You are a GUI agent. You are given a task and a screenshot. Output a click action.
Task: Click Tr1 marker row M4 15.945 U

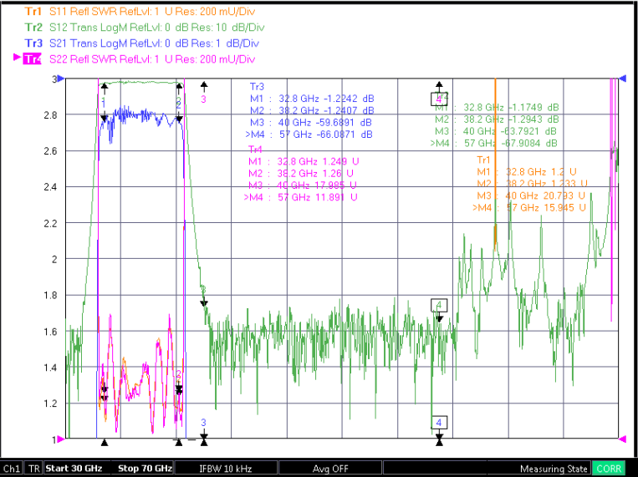tap(529, 208)
